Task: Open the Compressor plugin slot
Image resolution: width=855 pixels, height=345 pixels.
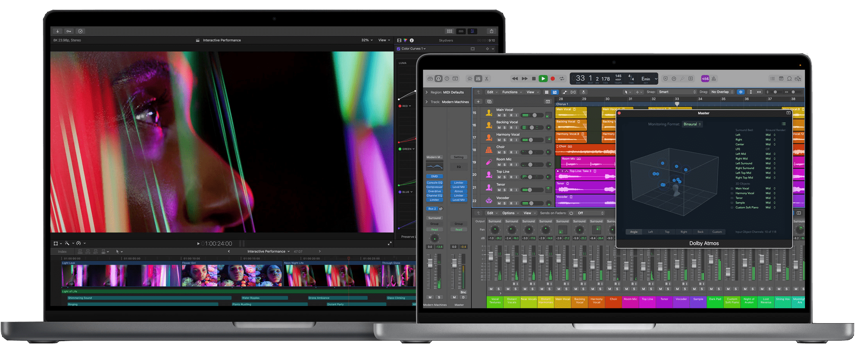Action: pos(435,187)
